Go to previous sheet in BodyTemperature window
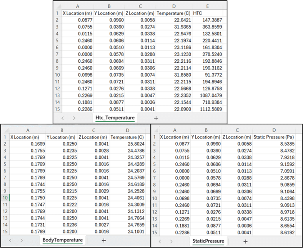This screenshot has height=248, width=303. pos(10,240)
